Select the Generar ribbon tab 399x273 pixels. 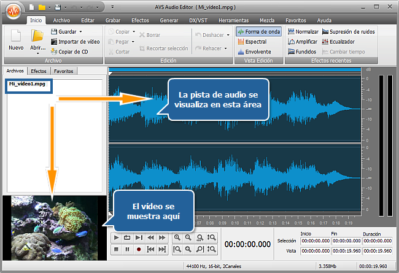tap(169, 20)
